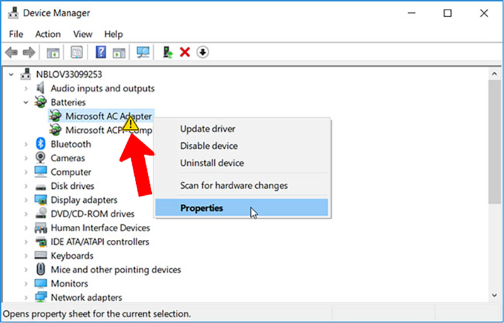Click the Update device driver toolbar icon
This screenshot has width=504, height=323.
[x=168, y=52]
